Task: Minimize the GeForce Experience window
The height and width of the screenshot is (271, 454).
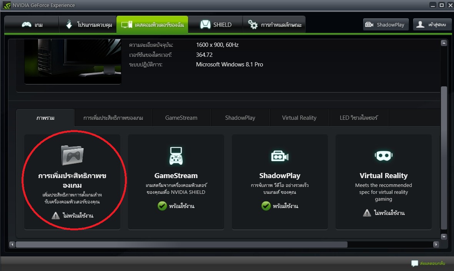Action: pyautogui.click(x=433, y=5)
